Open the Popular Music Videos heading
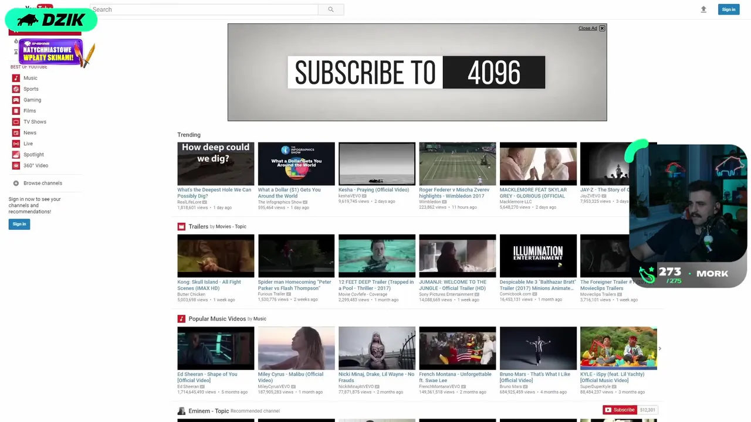751x422 pixels. coord(217,319)
